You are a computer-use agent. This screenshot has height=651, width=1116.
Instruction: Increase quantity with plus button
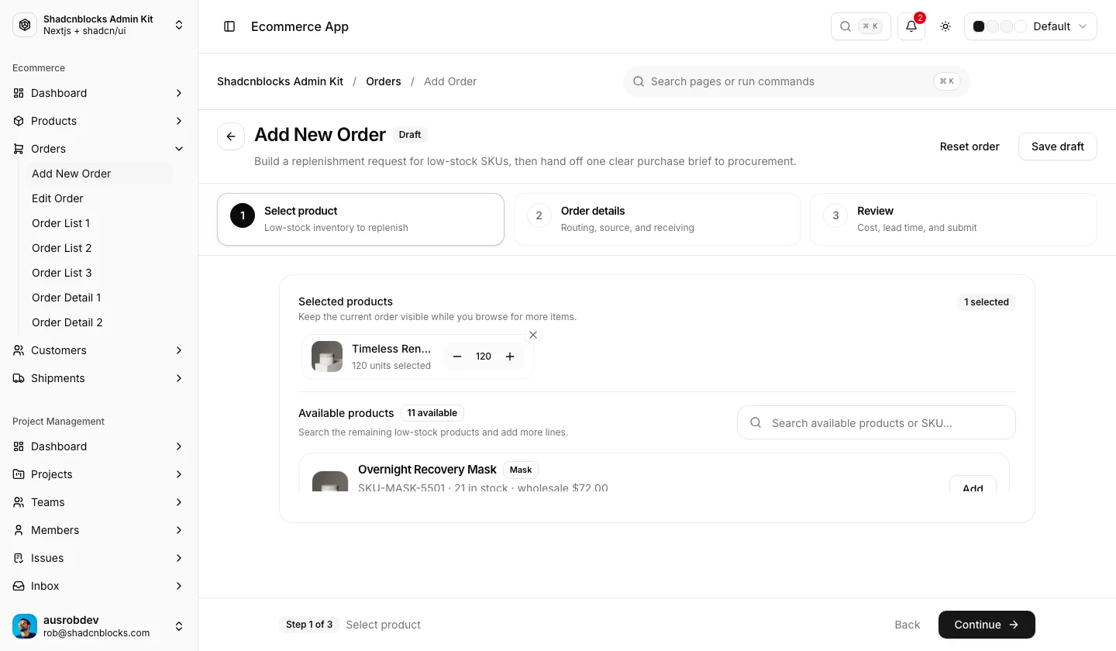[x=510, y=356]
